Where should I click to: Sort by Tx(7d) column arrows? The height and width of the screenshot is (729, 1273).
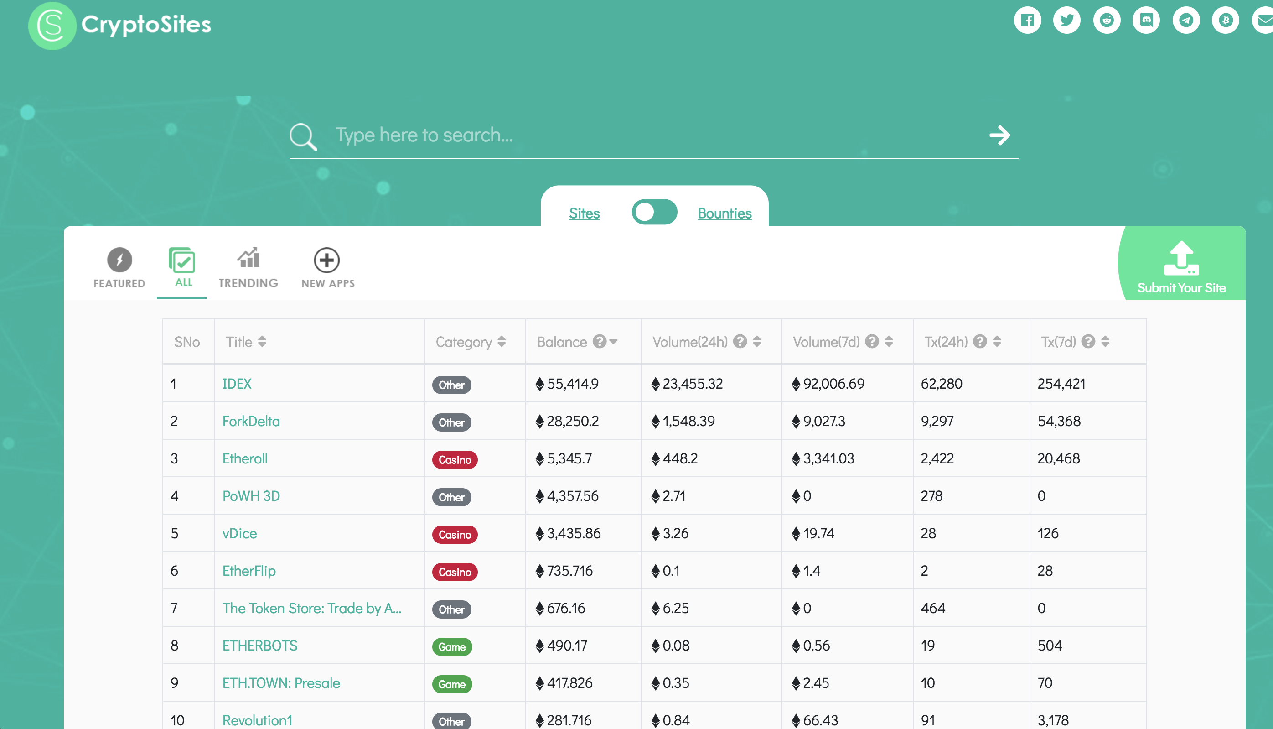(1105, 342)
